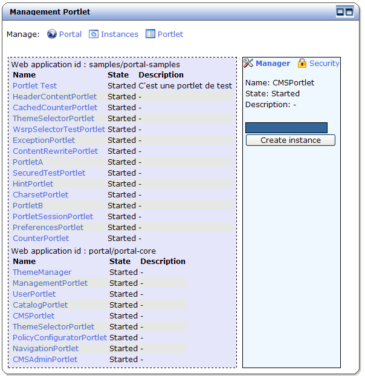Image resolution: width=365 pixels, height=376 pixels.
Task: Switch to the Security tab
Action: click(324, 64)
